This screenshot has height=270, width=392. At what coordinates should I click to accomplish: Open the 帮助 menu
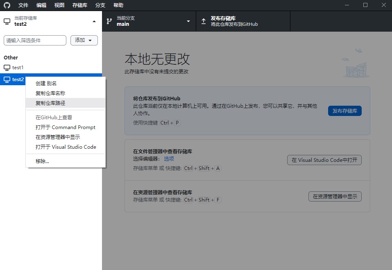pos(118,5)
